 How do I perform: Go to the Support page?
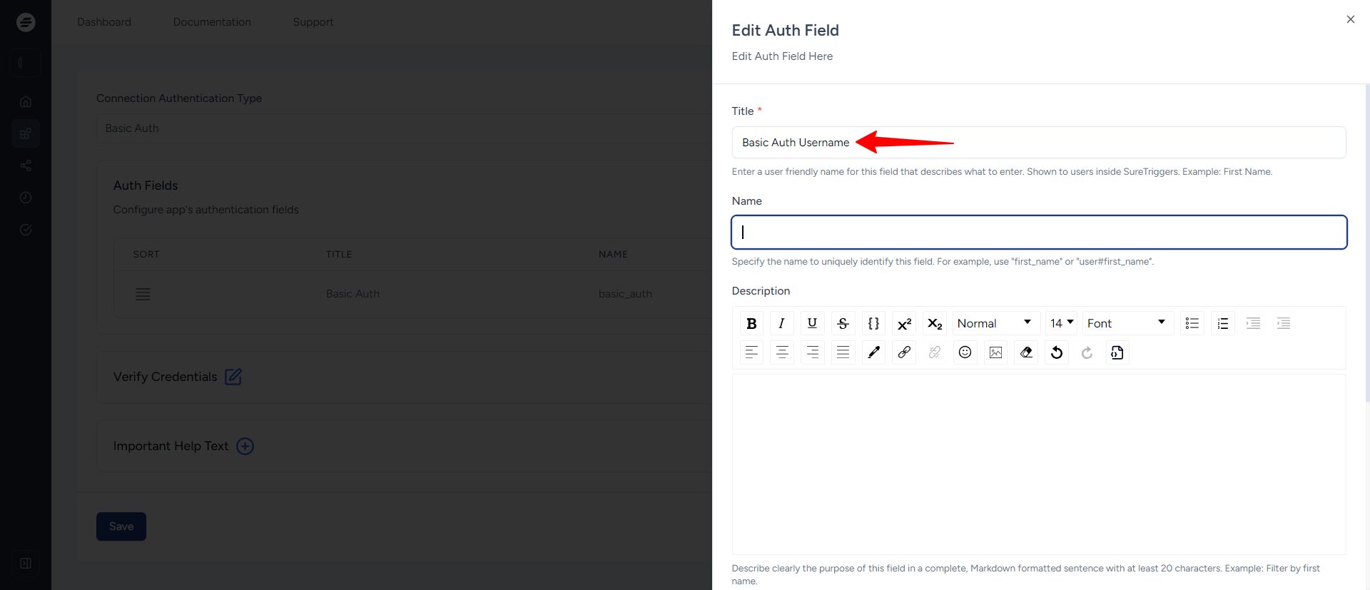point(313,22)
